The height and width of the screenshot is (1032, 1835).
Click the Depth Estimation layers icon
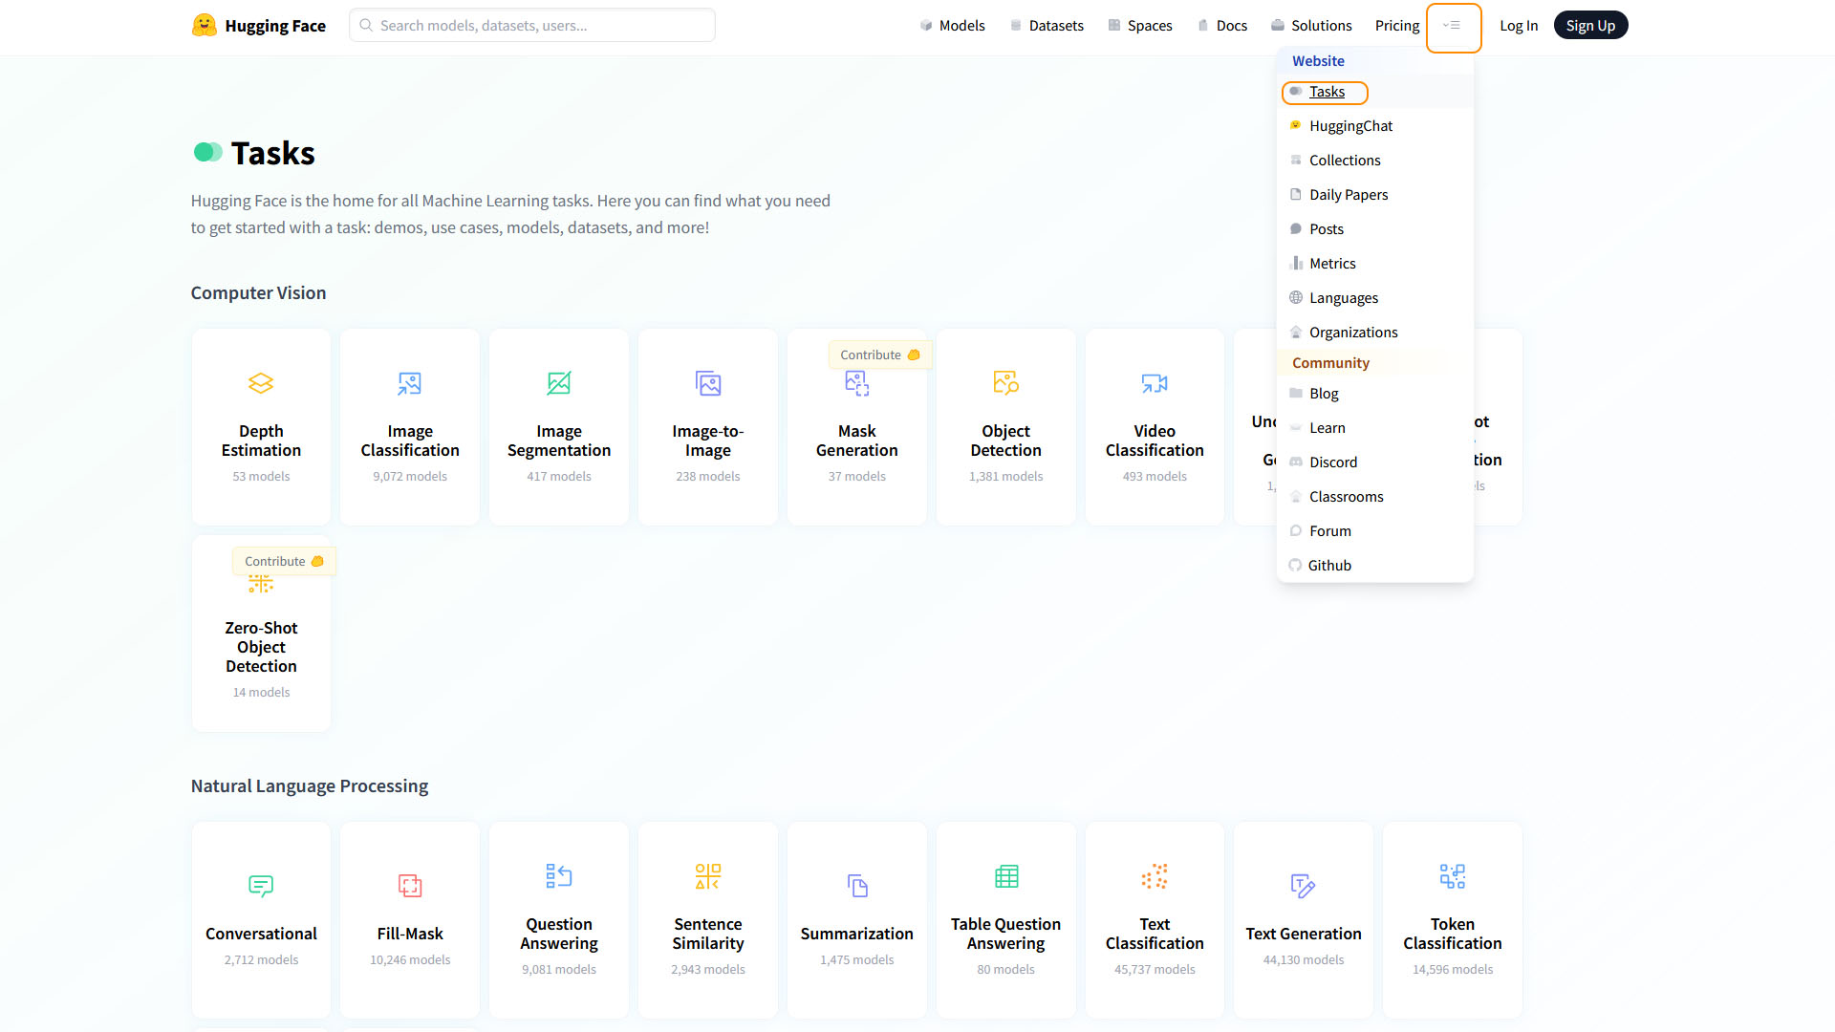261,383
